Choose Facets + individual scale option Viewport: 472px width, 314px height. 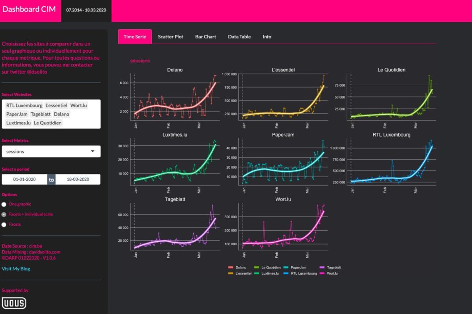[4, 215]
